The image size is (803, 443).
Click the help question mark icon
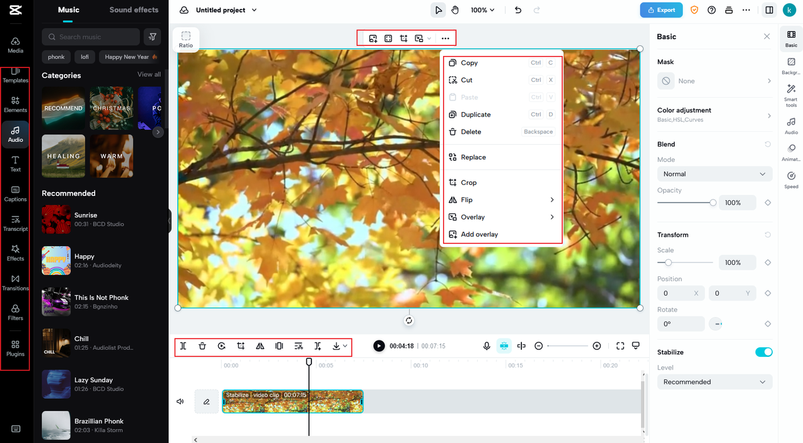pos(712,10)
